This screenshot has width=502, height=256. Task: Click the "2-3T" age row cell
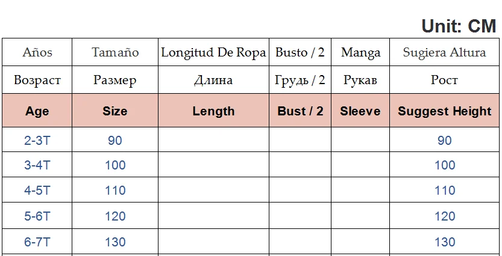(x=37, y=141)
